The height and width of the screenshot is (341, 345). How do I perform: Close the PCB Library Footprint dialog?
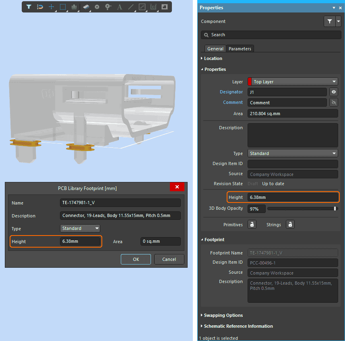pyautogui.click(x=177, y=187)
